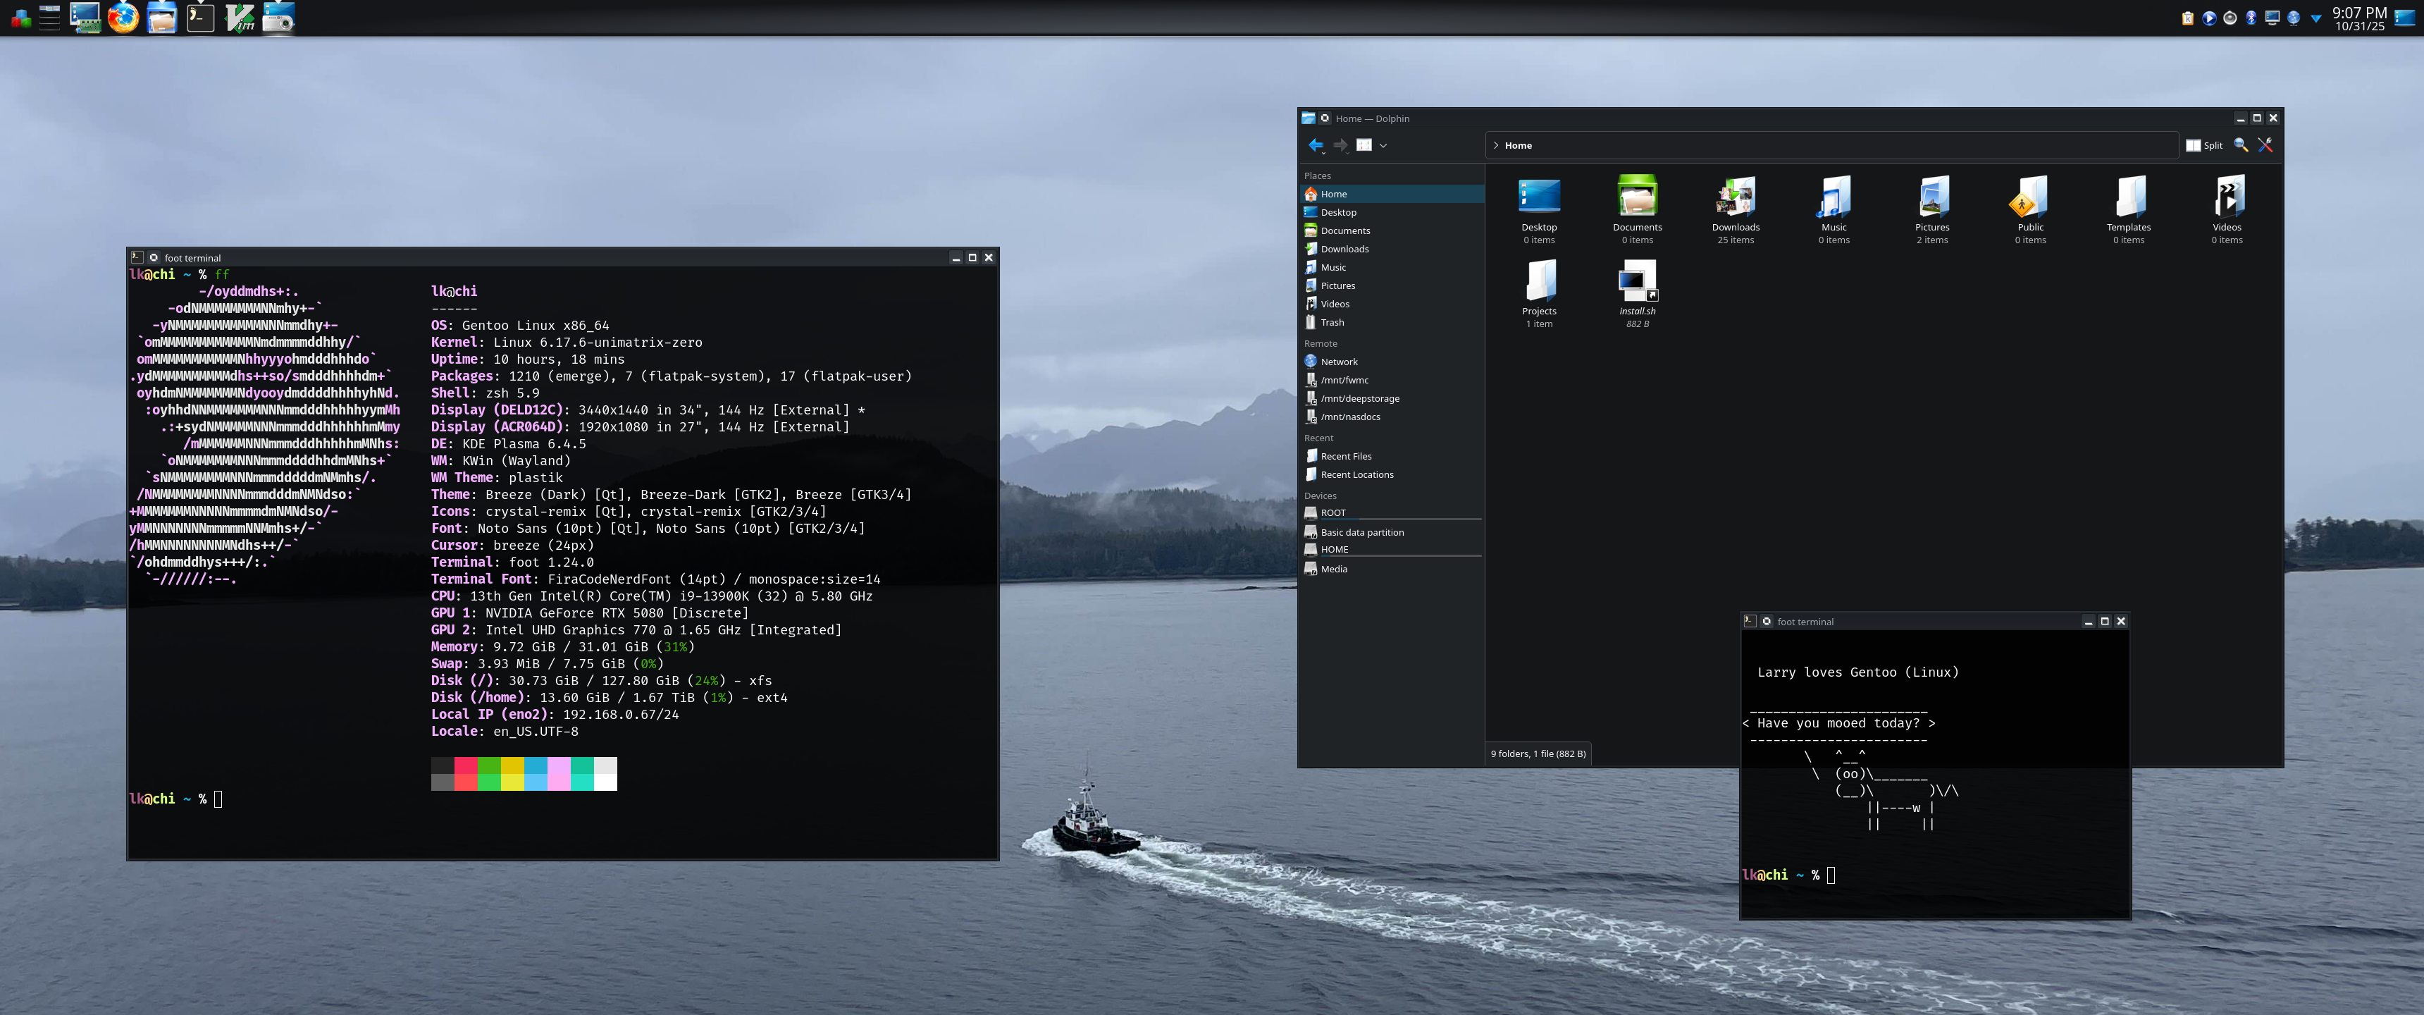The image size is (2424, 1015).
Task: Toggle Split view in Dolphin
Action: 2204,145
